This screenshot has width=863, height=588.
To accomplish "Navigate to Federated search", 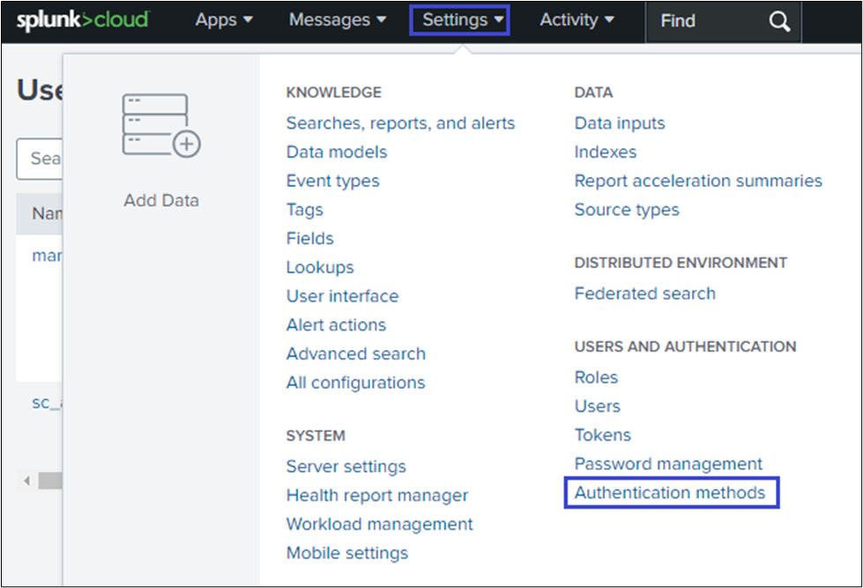I will pos(644,294).
